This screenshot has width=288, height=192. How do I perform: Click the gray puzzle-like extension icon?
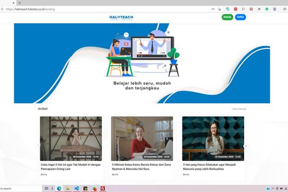point(243,9)
